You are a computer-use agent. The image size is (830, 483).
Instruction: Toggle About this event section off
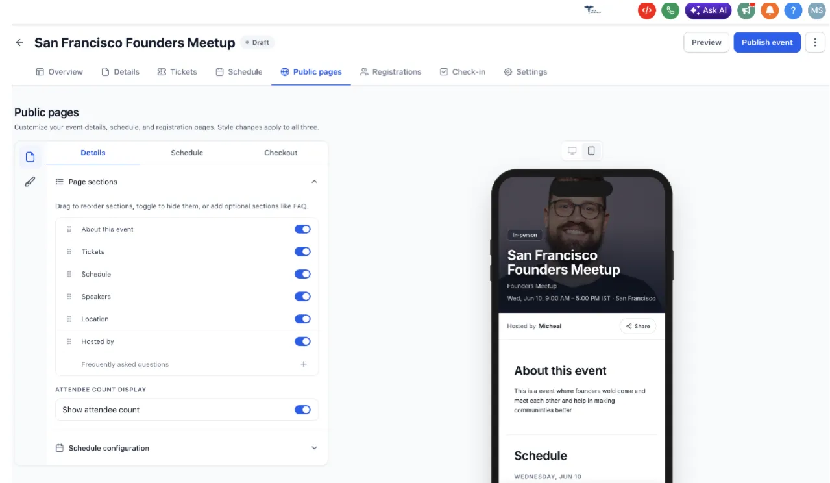[302, 229]
